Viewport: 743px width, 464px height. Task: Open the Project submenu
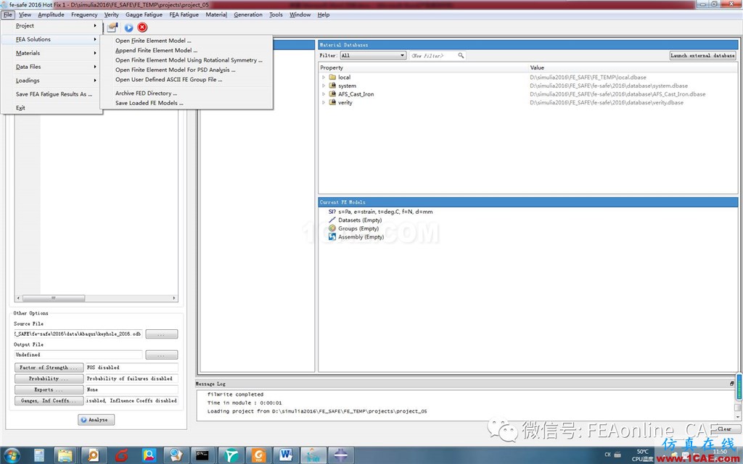[52, 25]
